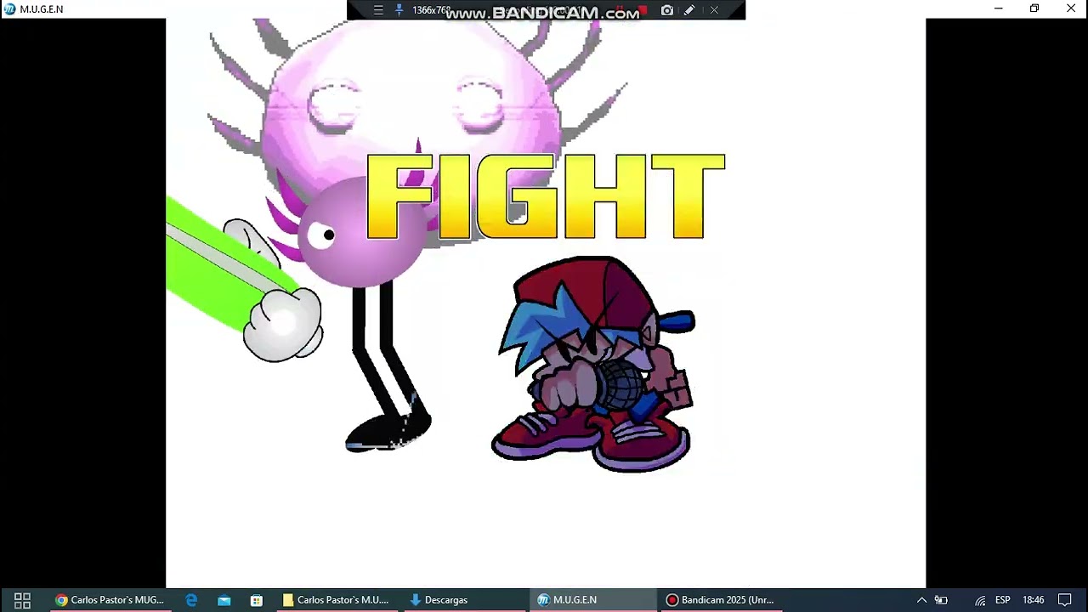Image resolution: width=1088 pixels, height=612 pixels.
Task: Click the blue pin icon in the Bandicam bar
Action: tap(399, 10)
